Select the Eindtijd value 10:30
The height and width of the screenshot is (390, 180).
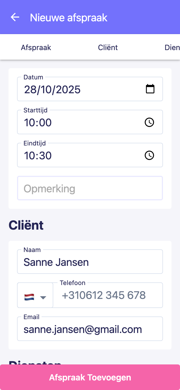38,156
